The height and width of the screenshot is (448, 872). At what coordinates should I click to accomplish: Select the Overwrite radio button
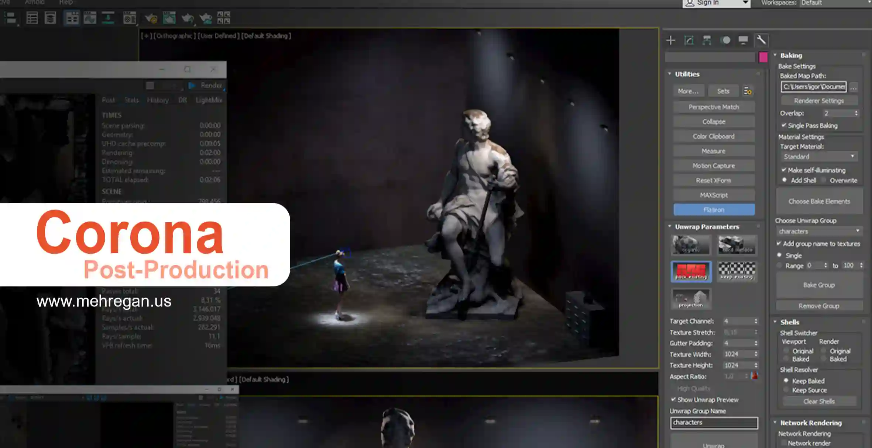[824, 180]
